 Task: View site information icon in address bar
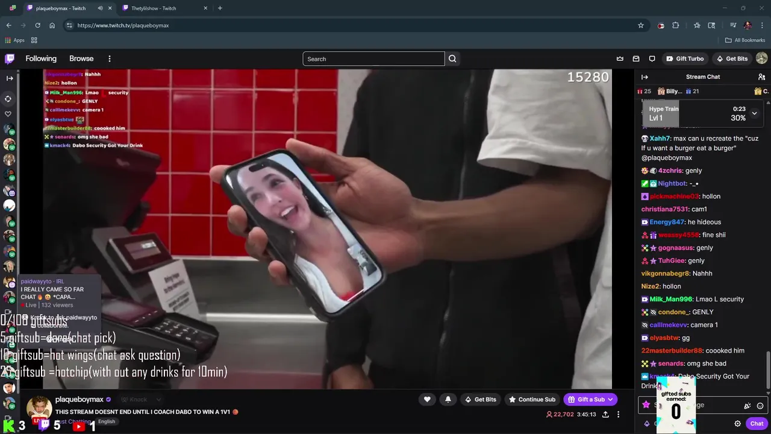pos(69,25)
